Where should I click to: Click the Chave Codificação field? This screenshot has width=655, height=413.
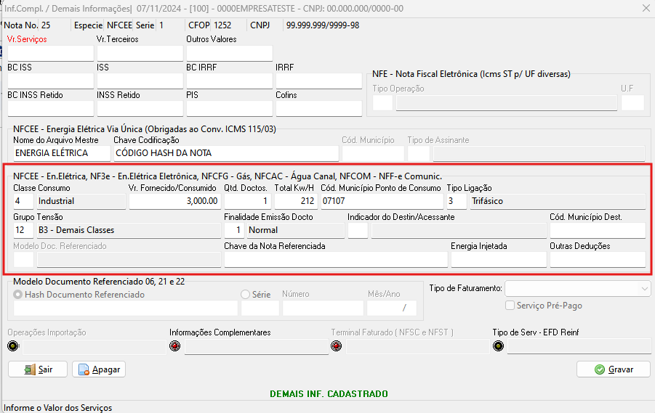click(x=226, y=153)
